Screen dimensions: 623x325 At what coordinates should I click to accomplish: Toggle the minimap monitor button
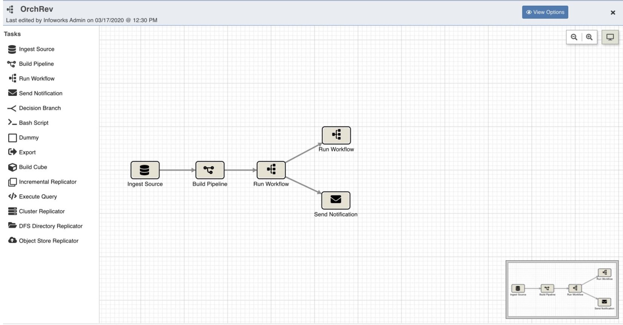[610, 37]
